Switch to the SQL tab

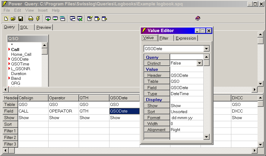tap(26, 27)
